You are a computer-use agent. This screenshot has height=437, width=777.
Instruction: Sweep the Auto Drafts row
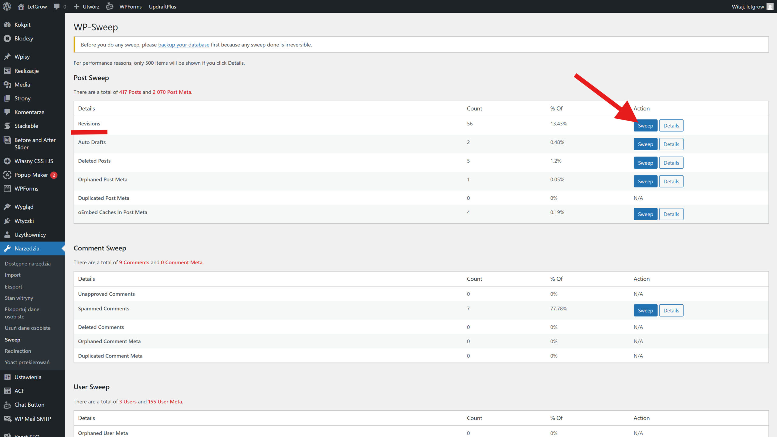(x=645, y=144)
